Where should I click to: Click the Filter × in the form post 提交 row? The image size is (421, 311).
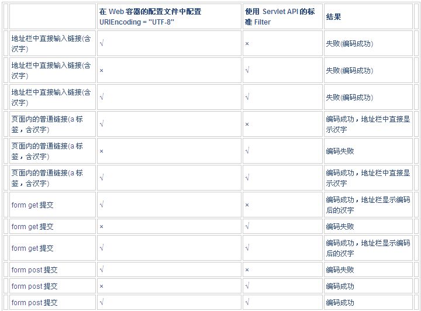pos(247,270)
